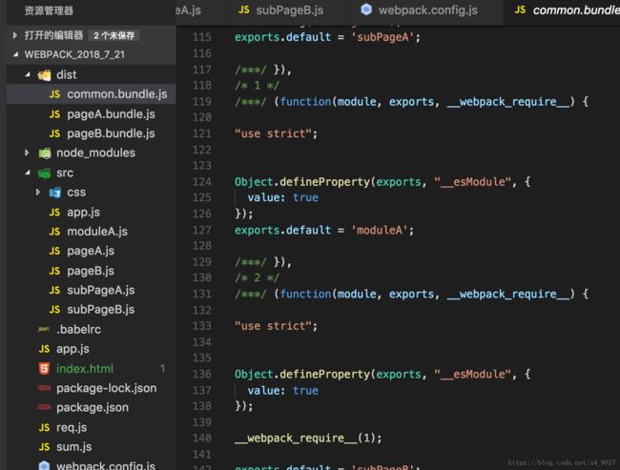Open subPageA.js in the file tree
This screenshot has height=470, width=620.
point(101,290)
